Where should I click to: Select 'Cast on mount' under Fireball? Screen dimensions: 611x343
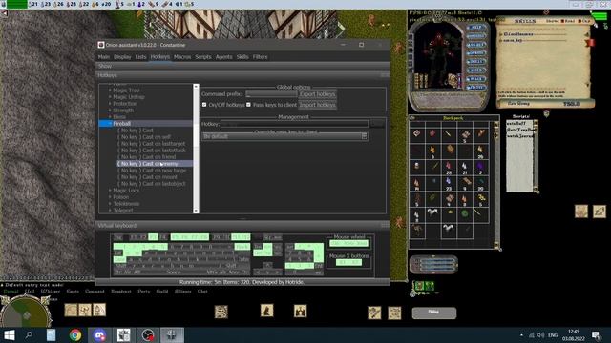click(147, 177)
